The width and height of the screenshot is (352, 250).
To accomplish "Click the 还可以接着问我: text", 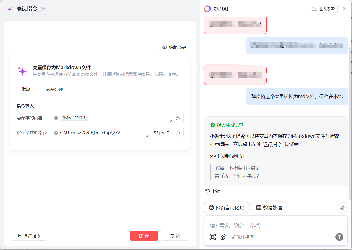I will [x=227, y=156].
